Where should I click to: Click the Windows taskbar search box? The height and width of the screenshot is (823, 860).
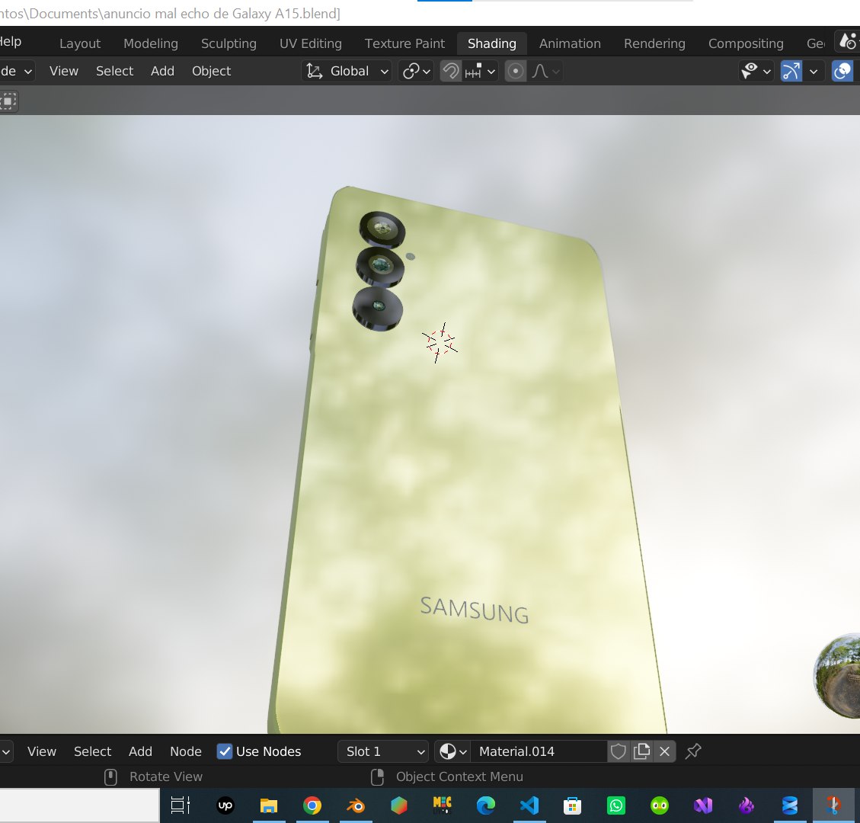79,805
